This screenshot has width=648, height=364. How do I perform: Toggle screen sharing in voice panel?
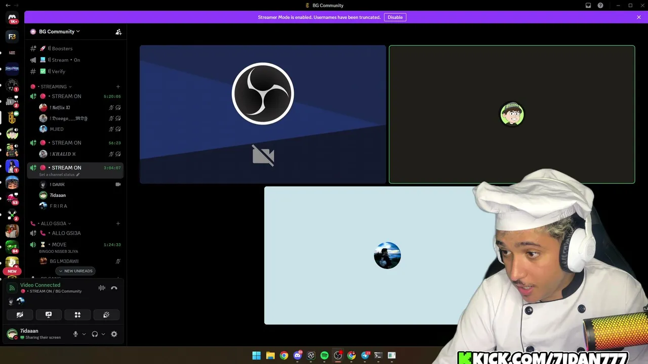tap(49, 314)
